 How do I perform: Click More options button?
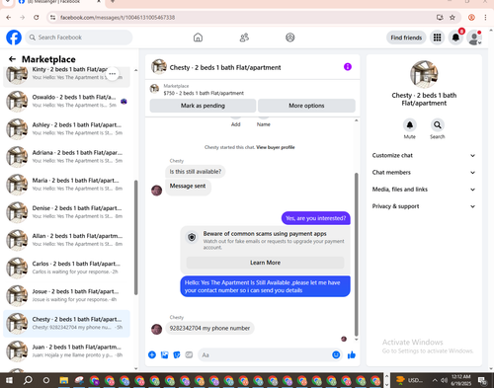pos(306,106)
